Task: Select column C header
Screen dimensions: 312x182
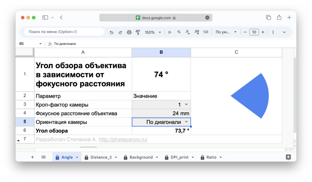Action: 236,52
